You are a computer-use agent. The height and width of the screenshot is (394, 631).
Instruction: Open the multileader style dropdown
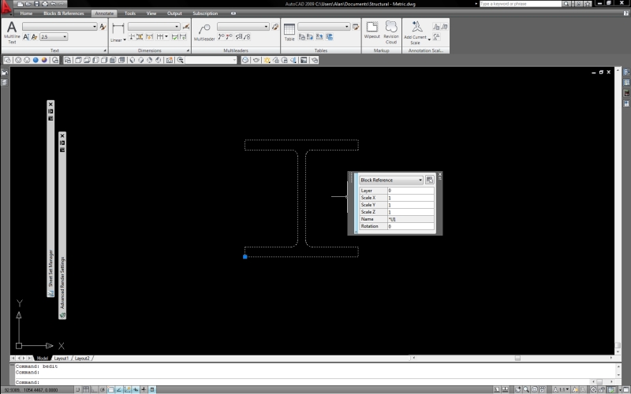[x=243, y=27]
